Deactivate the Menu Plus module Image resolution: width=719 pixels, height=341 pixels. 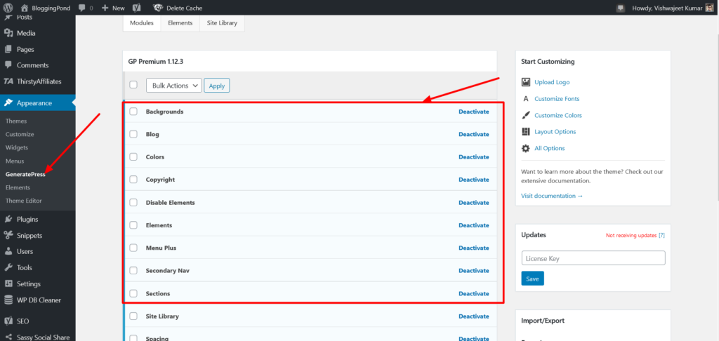point(474,248)
